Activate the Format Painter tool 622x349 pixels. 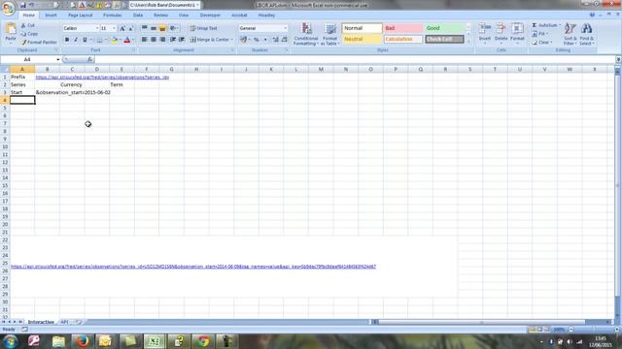point(39,42)
